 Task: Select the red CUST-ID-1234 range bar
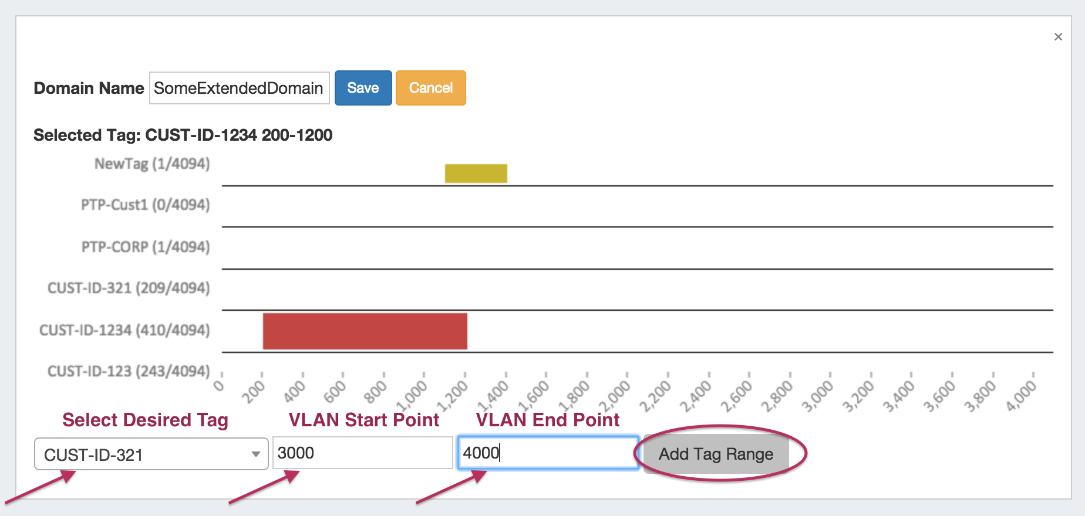pos(365,331)
